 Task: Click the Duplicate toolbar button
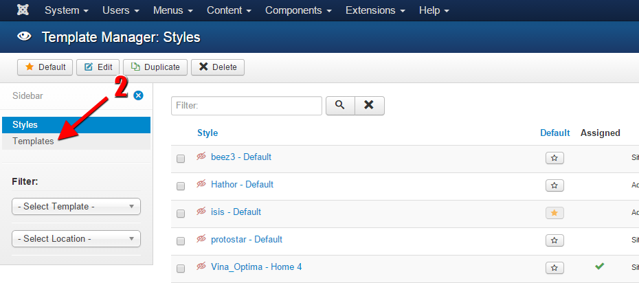coord(155,67)
